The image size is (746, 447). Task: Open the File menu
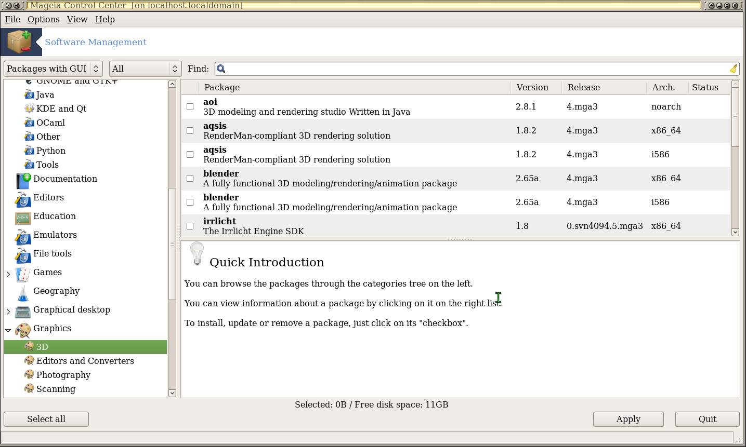coord(12,19)
